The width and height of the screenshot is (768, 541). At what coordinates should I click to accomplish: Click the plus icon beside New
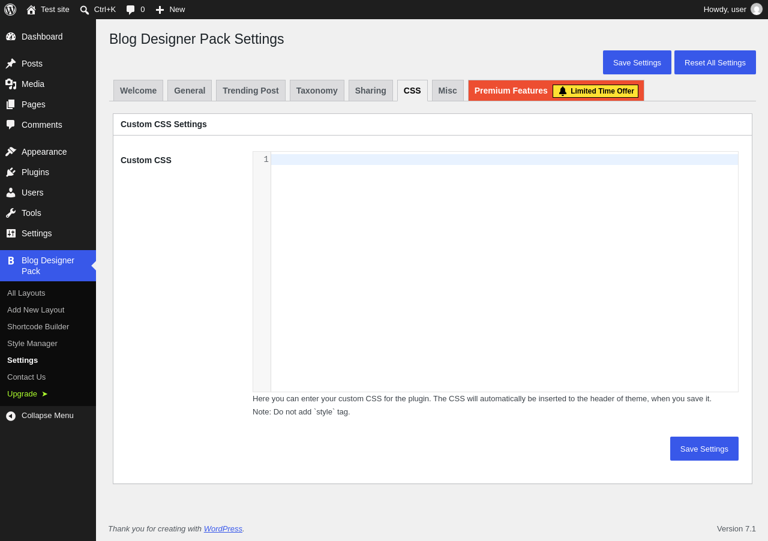(160, 10)
